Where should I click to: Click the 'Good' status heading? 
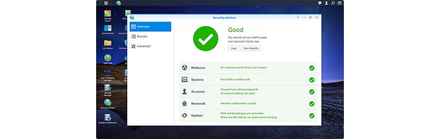(x=235, y=30)
